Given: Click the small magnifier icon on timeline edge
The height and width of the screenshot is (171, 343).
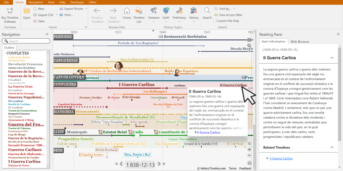Looking at the screenshot, I should coord(249,45).
